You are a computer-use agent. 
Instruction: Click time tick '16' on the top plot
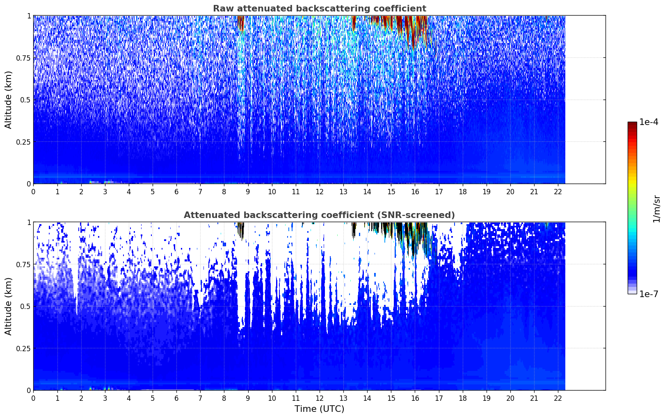[415, 191]
